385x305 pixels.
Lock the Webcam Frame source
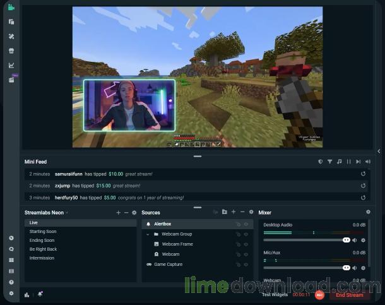tap(238, 244)
